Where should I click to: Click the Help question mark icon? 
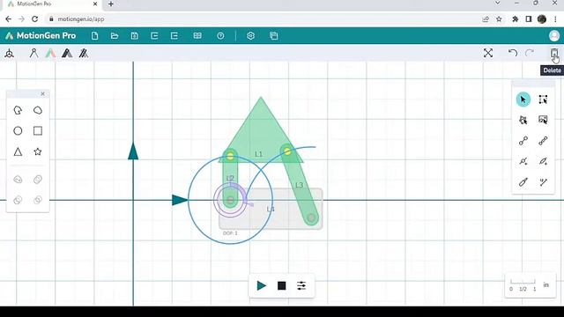[x=220, y=35]
